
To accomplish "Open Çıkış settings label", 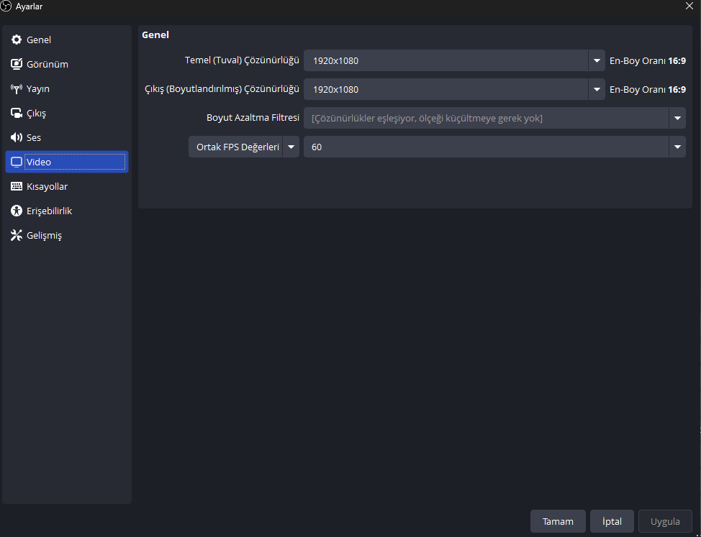I will tap(36, 114).
